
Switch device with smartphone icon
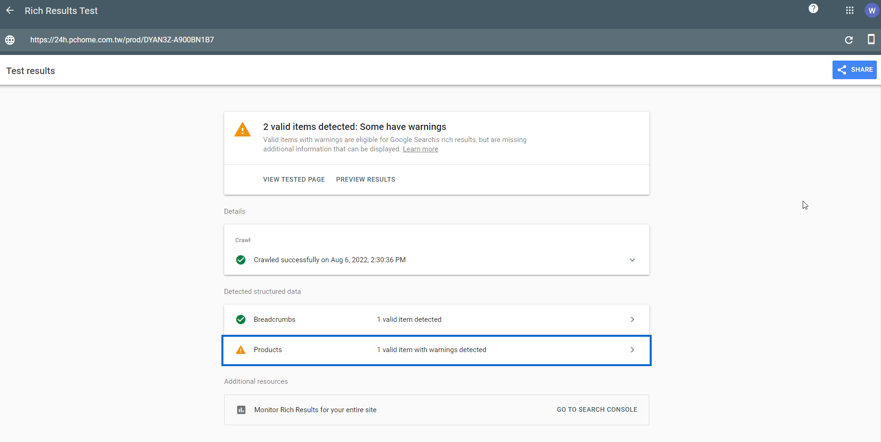870,40
